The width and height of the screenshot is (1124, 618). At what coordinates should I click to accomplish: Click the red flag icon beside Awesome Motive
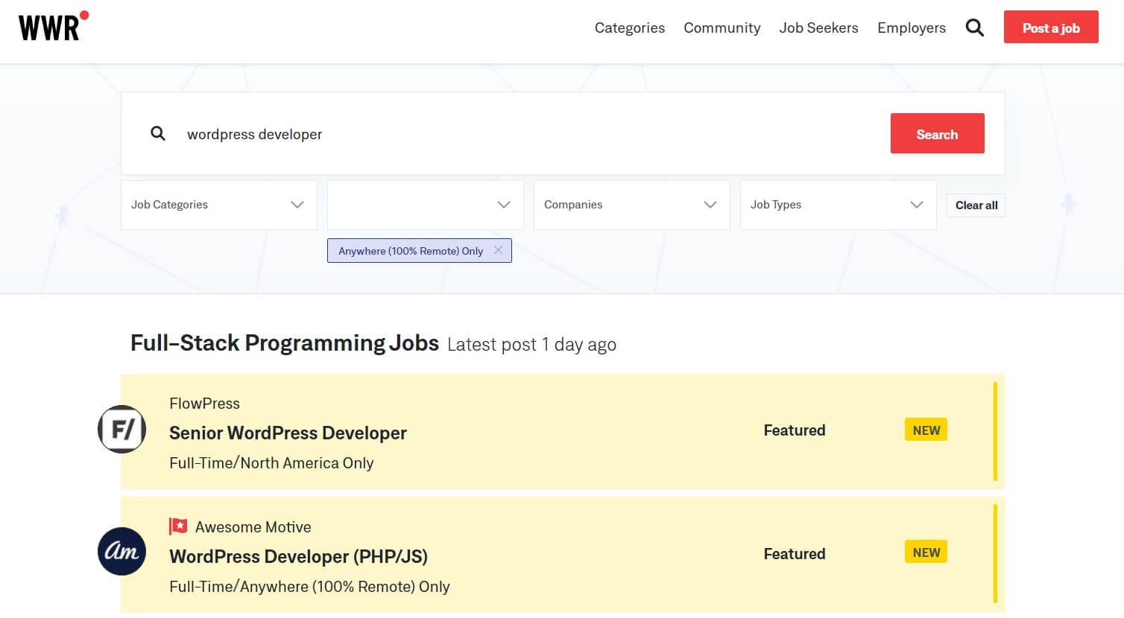pyautogui.click(x=178, y=526)
